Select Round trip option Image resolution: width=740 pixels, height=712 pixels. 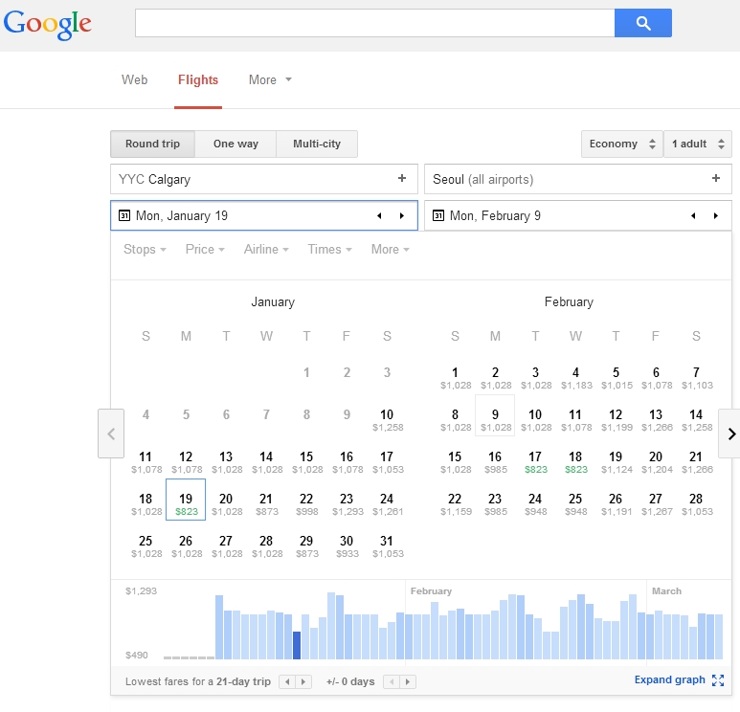(x=152, y=145)
